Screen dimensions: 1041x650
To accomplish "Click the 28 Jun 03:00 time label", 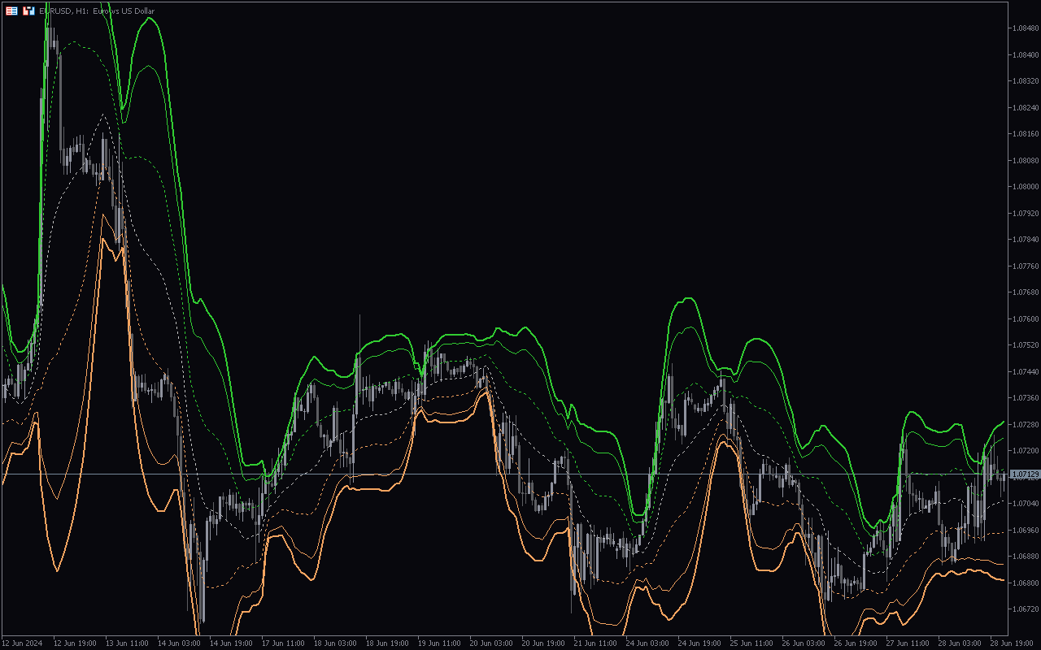I will click(960, 643).
